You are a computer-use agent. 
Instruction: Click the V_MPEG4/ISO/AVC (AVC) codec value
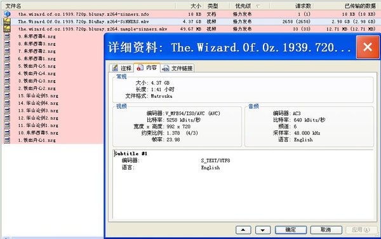pyautogui.click(x=192, y=113)
